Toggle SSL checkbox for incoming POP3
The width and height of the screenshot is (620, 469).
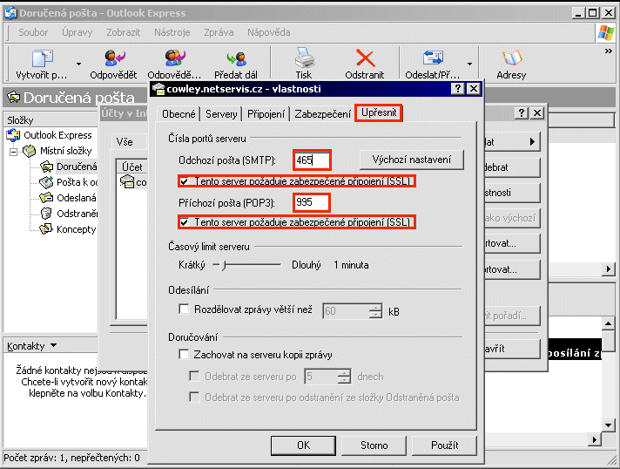pyautogui.click(x=185, y=222)
